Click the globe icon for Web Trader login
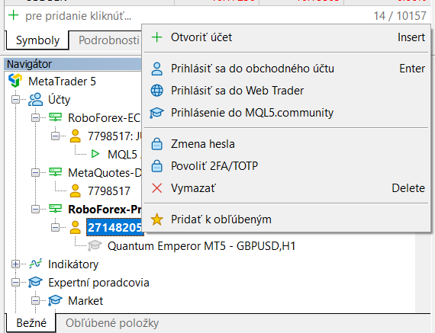 tap(156, 91)
